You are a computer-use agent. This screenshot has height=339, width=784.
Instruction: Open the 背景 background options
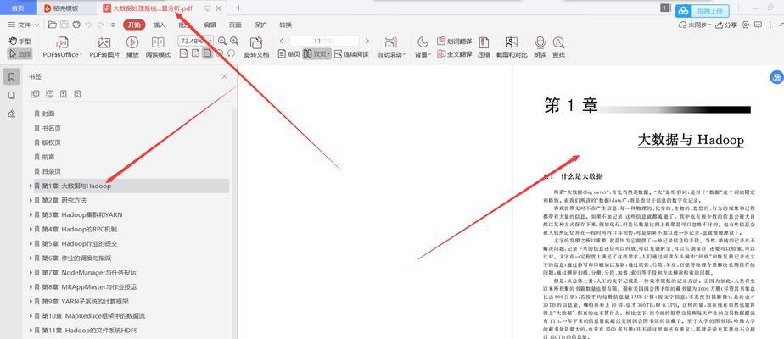click(423, 47)
